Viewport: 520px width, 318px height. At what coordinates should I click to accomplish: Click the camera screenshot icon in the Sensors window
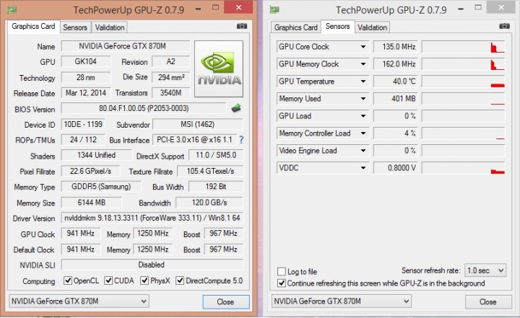click(504, 26)
